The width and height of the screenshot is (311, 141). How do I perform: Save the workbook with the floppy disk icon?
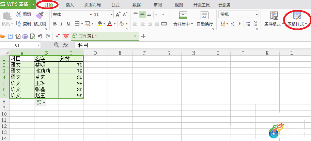point(10,36)
